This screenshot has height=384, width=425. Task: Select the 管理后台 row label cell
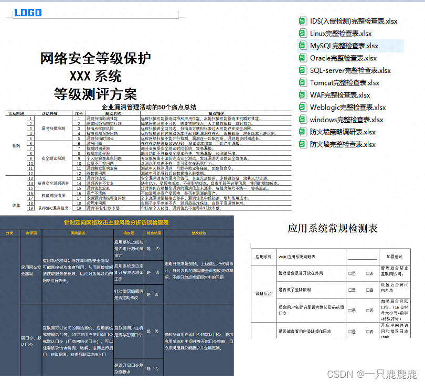(x=263, y=293)
